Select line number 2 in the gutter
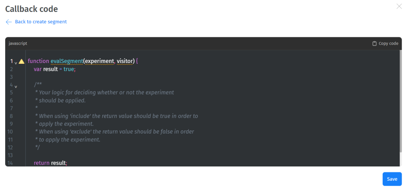The image size is (406, 189). click(11, 69)
